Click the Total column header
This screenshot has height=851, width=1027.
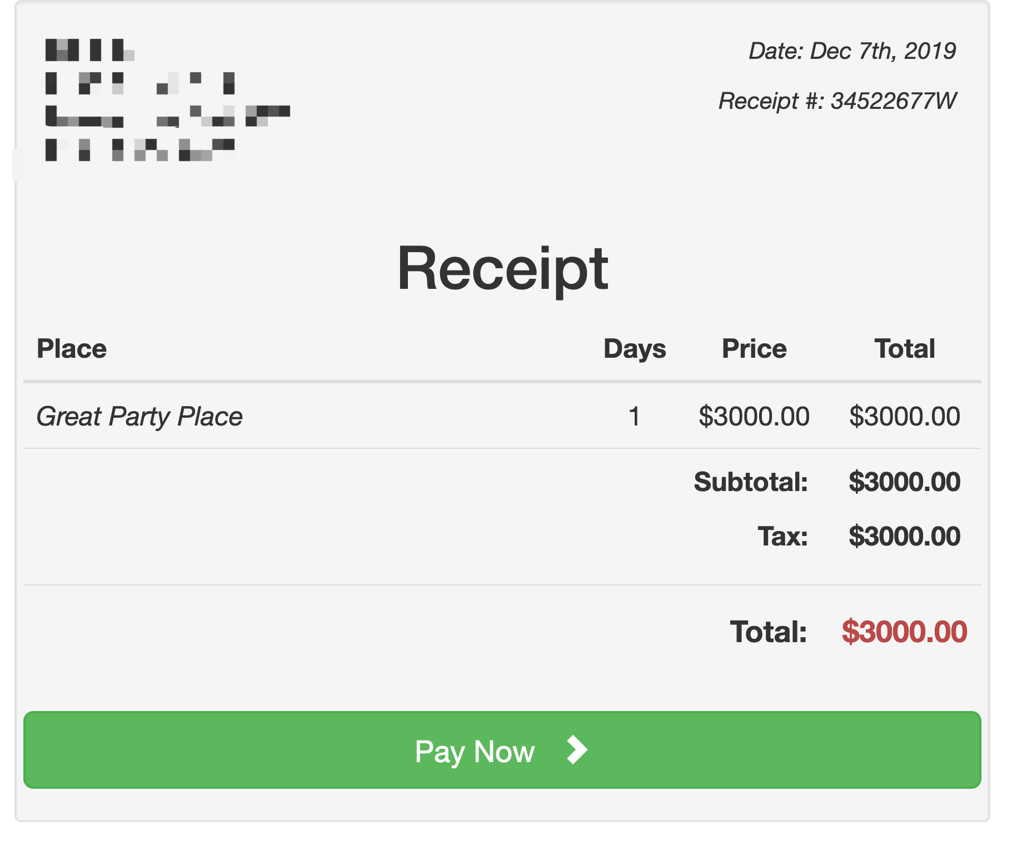point(905,349)
